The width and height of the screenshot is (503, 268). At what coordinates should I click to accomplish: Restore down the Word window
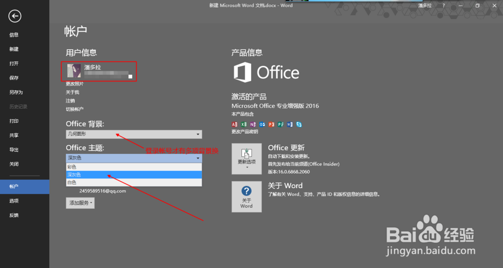coord(477,6)
